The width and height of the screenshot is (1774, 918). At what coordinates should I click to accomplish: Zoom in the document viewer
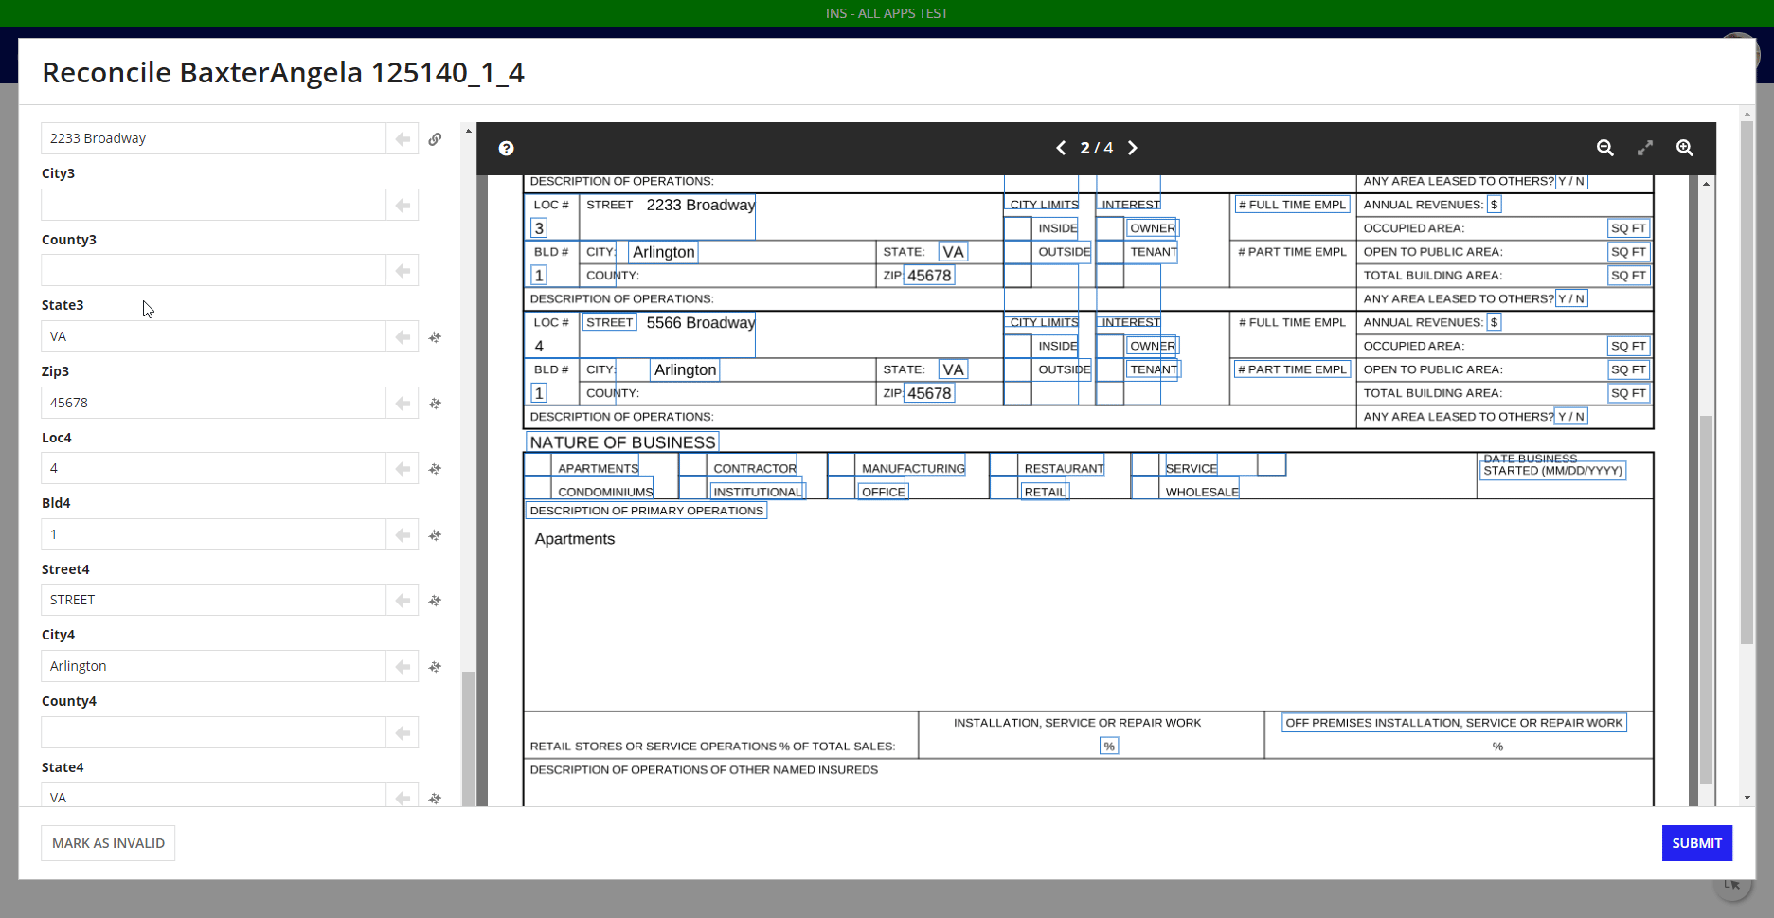(x=1685, y=148)
